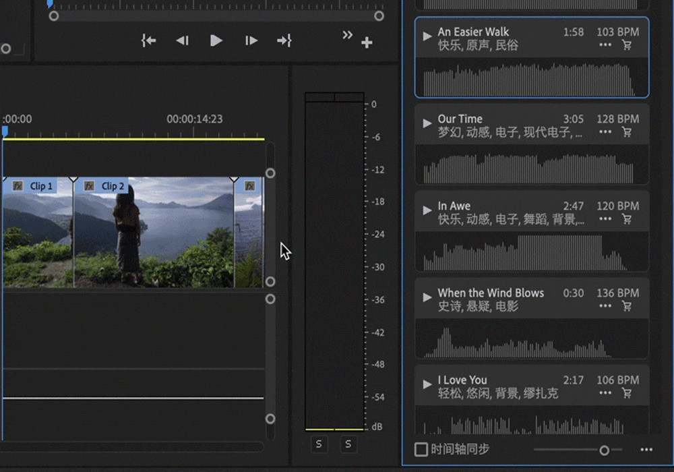Click the Play button in transport controls
Viewport: 674px width, 472px height.
[x=216, y=41]
